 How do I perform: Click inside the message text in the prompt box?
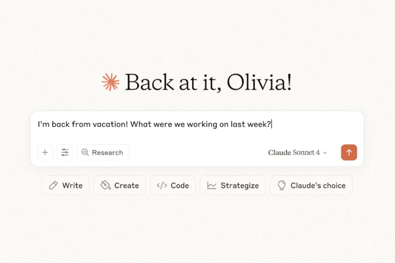point(154,124)
